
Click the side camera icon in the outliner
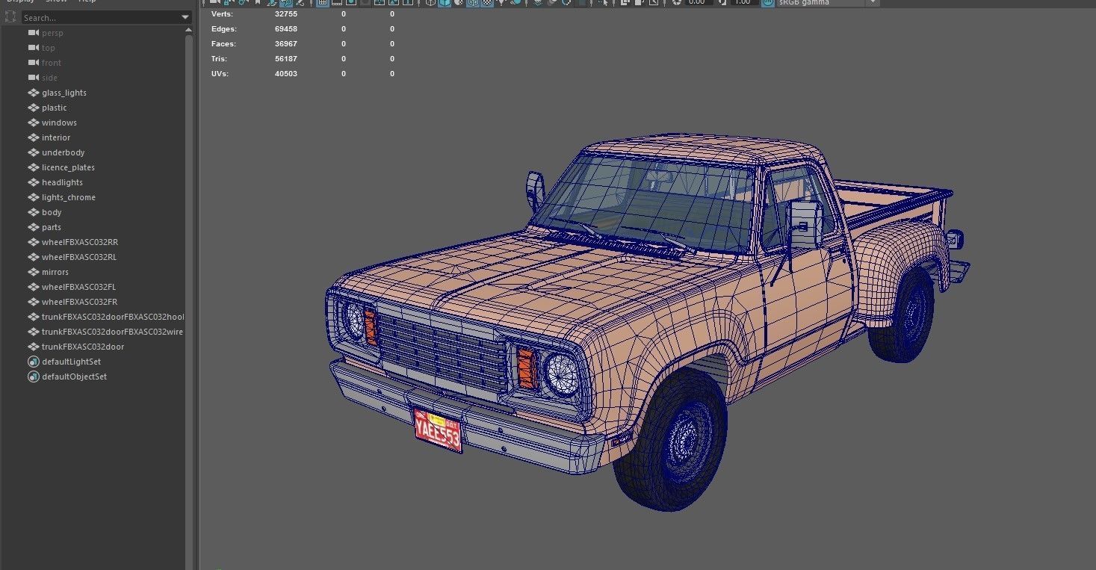[x=33, y=78]
